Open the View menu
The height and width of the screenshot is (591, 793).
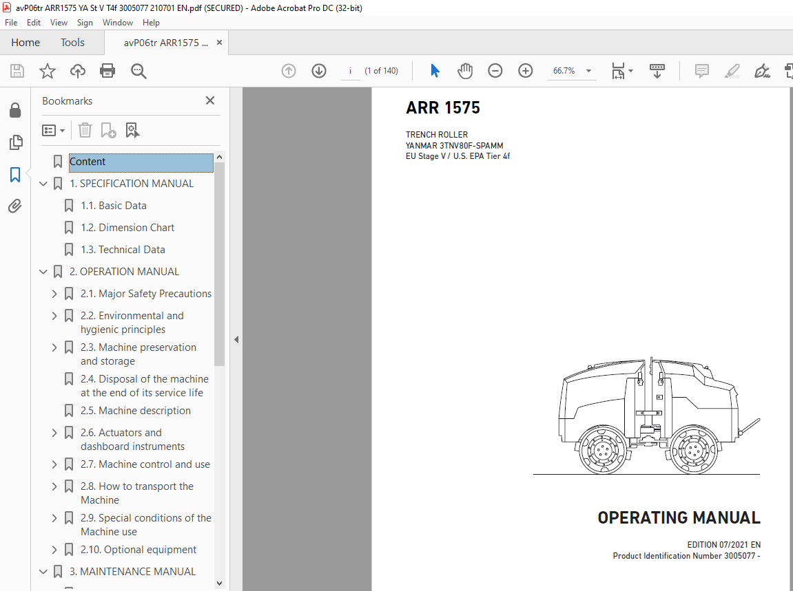[x=59, y=23]
